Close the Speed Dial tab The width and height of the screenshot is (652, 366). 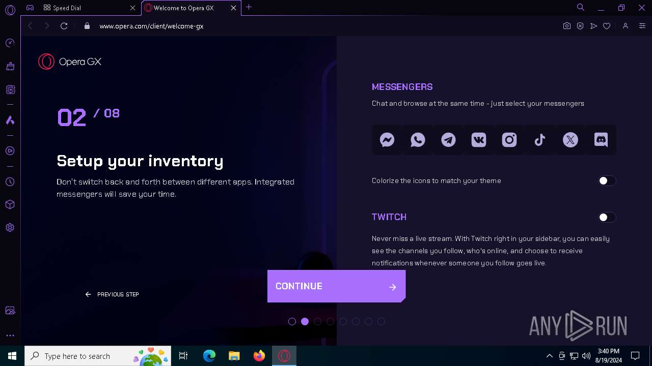132,8
